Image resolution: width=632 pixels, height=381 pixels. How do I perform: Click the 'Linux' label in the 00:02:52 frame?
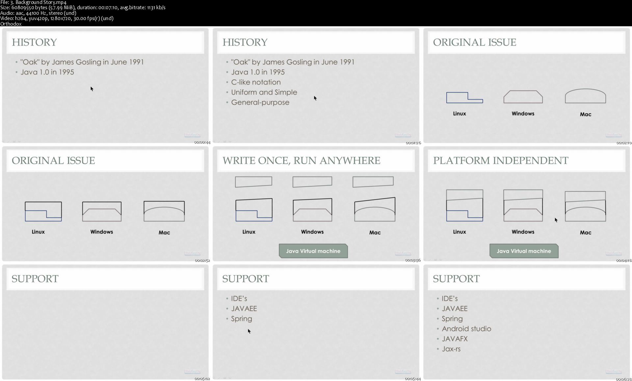tap(38, 232)
